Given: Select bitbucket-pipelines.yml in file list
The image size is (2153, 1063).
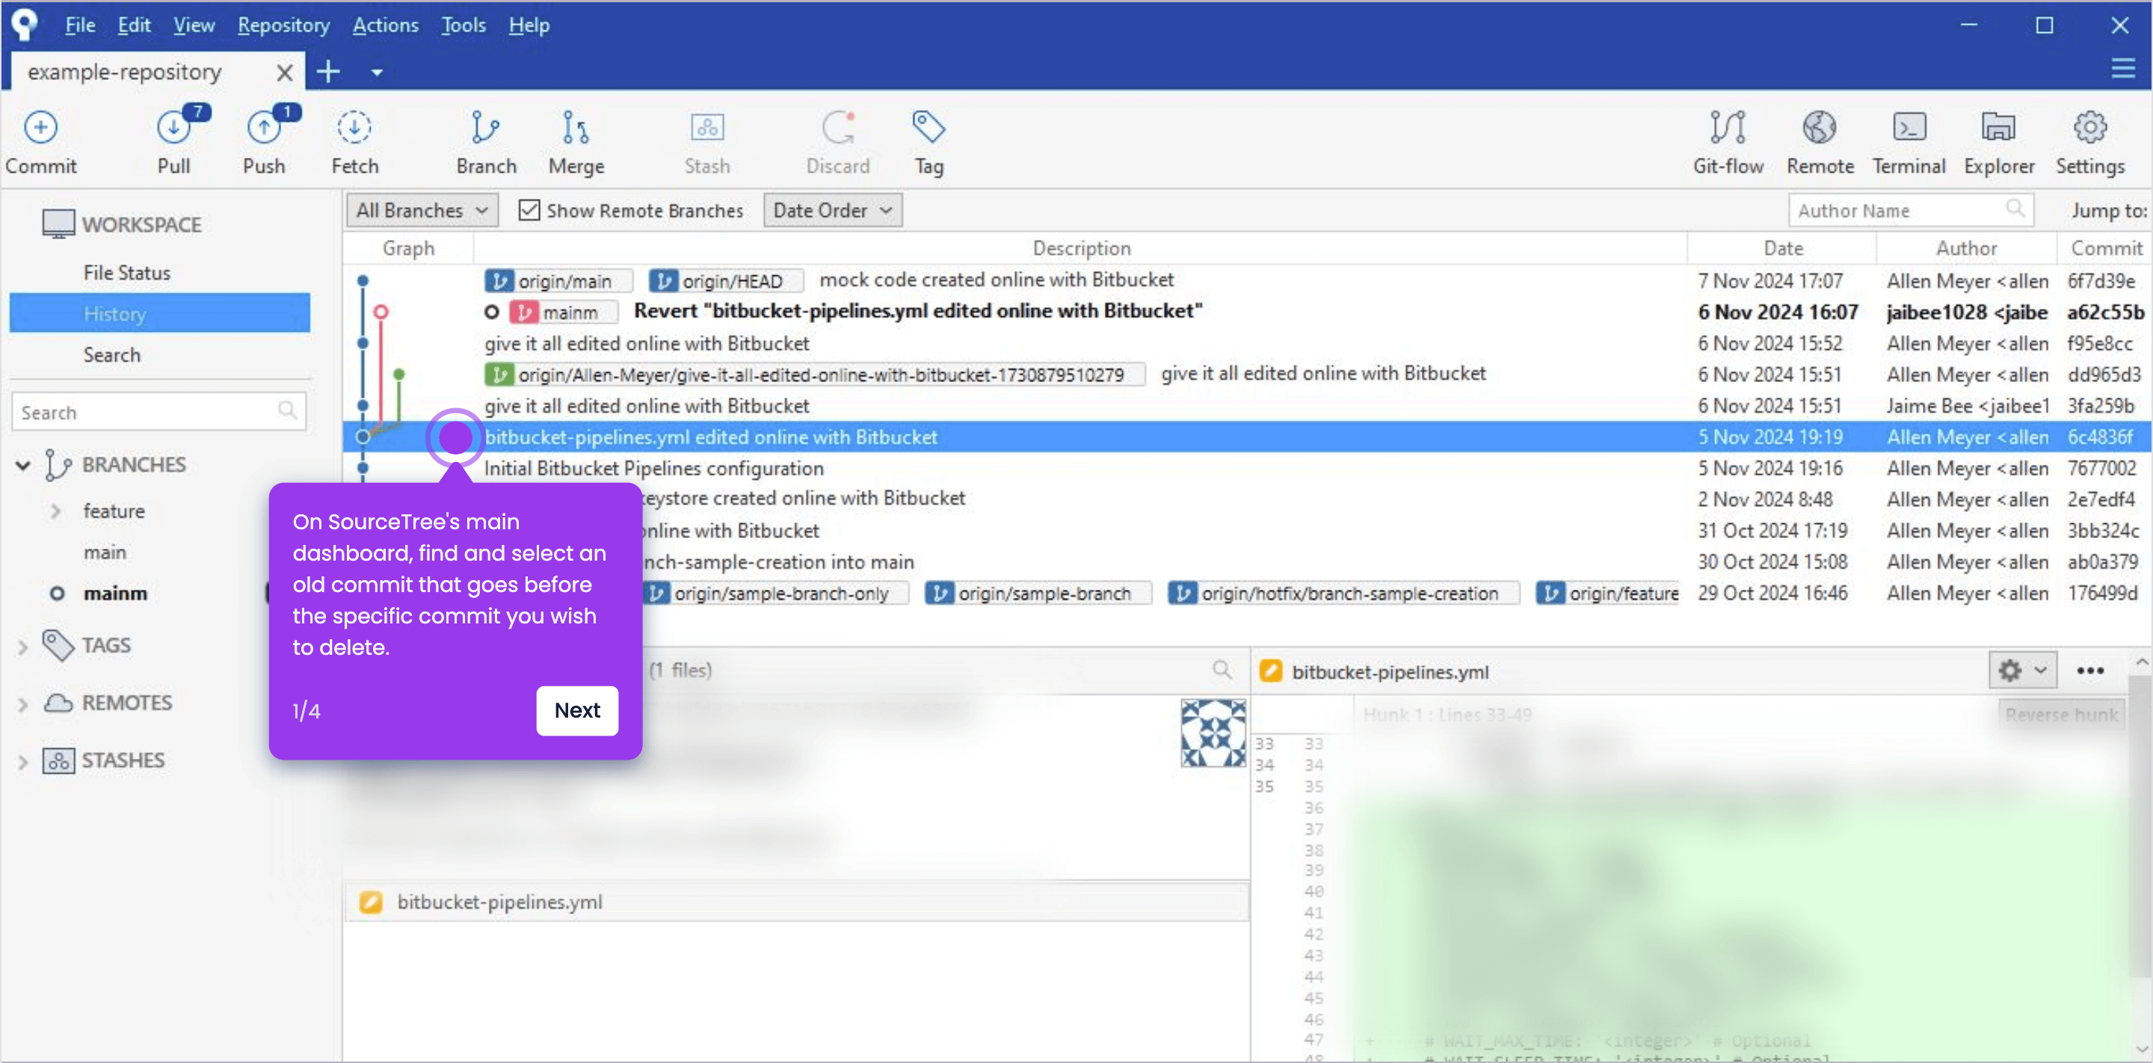Looking at the screenshot, I should 795,902.
